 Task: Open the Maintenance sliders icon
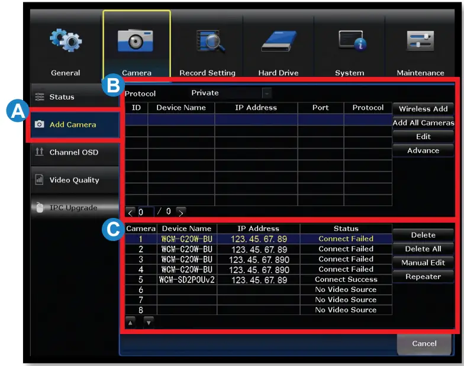click(x=420, y=41)
